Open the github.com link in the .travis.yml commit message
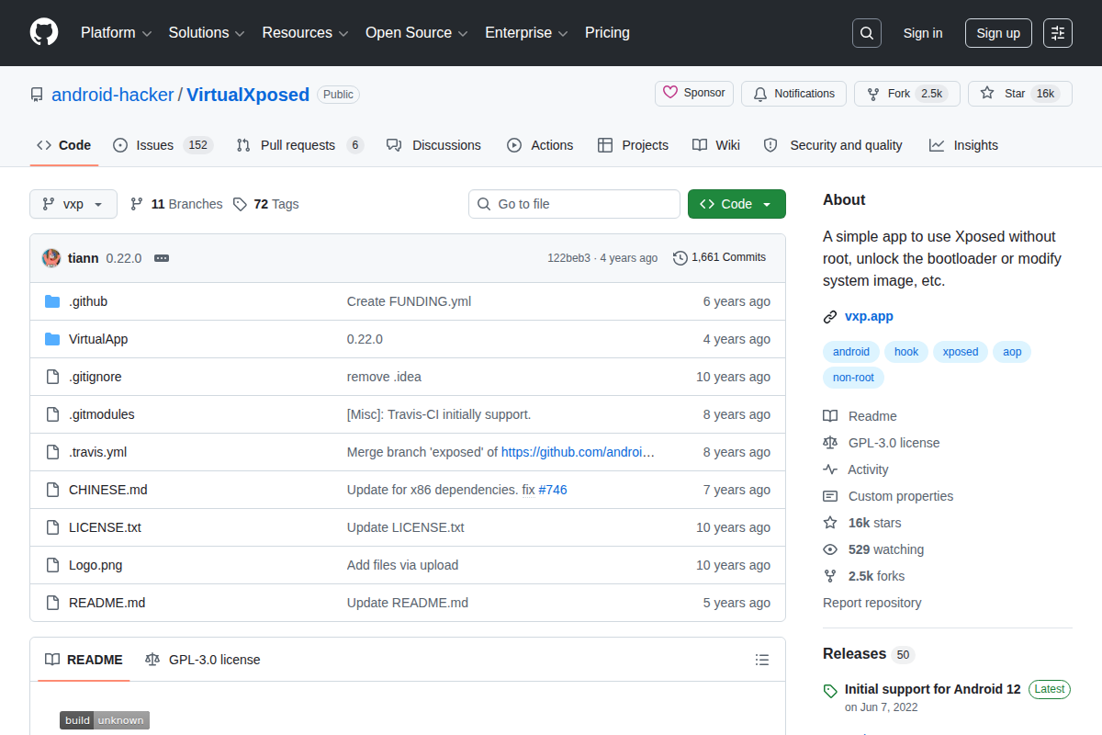Screen dimensions: 1102x735 578,452
